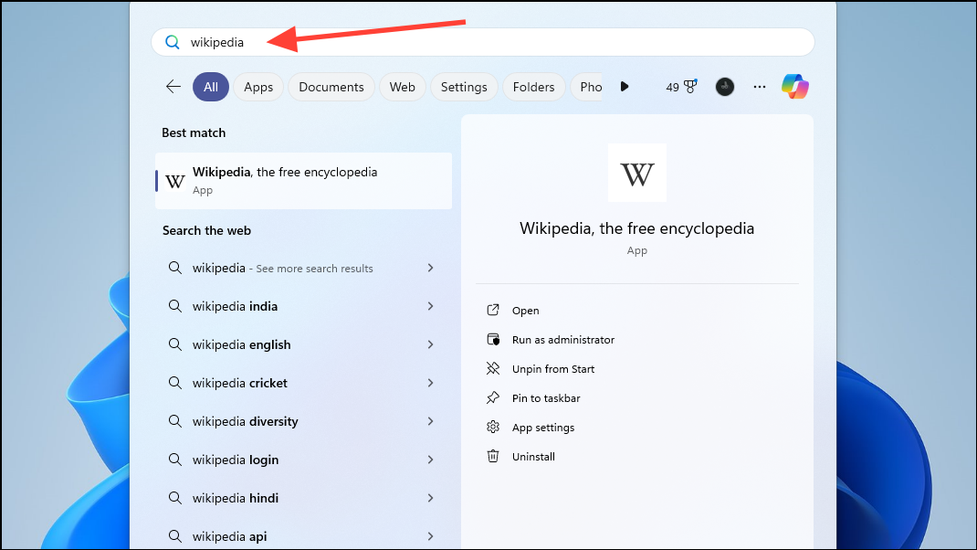The height and width of the screenshot is (550, 977).
Task: Expand the wikipedia login suggestion chevron
Action: tap(431, 460)
